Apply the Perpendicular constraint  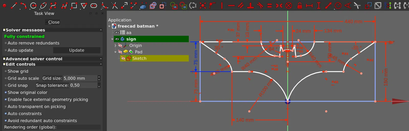click(251, 5)
